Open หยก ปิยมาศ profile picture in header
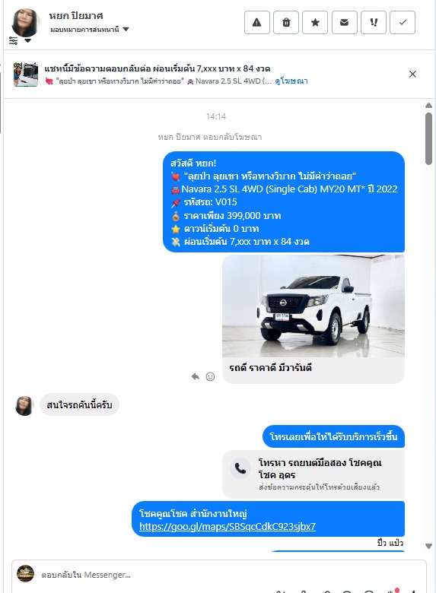The width and height of the screenshot is (436, 593). tap(26, 22)
